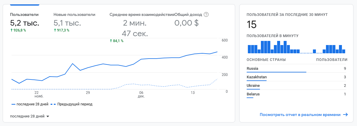Viewport: 357px width, 126px height.
Task: Select the Новые пользователи metric tab
Action: tap(74, 22)
